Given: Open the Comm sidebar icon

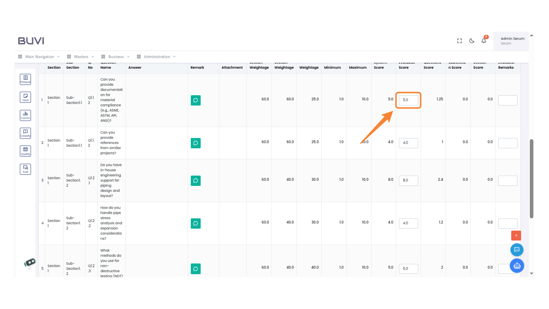Looking at the screenshot, I should [25, 115].
